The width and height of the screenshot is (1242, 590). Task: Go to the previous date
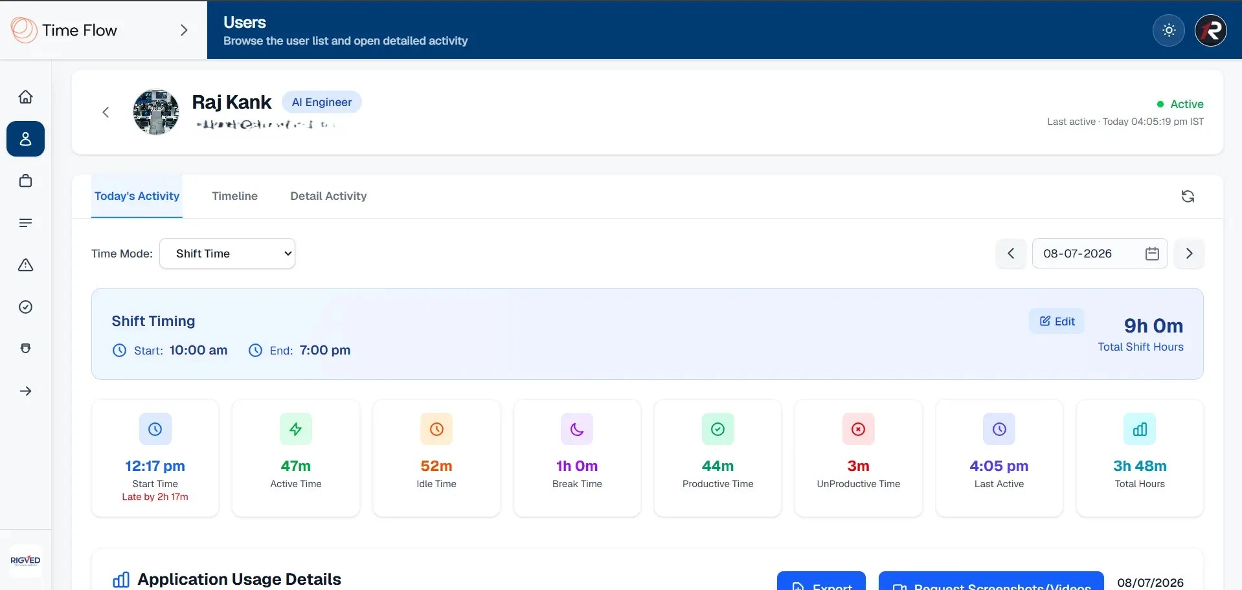tap(1011, 254)
